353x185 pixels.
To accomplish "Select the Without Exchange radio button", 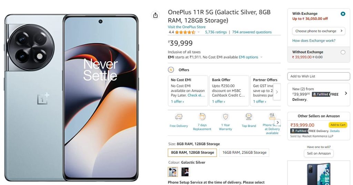I will pos(343,52).
